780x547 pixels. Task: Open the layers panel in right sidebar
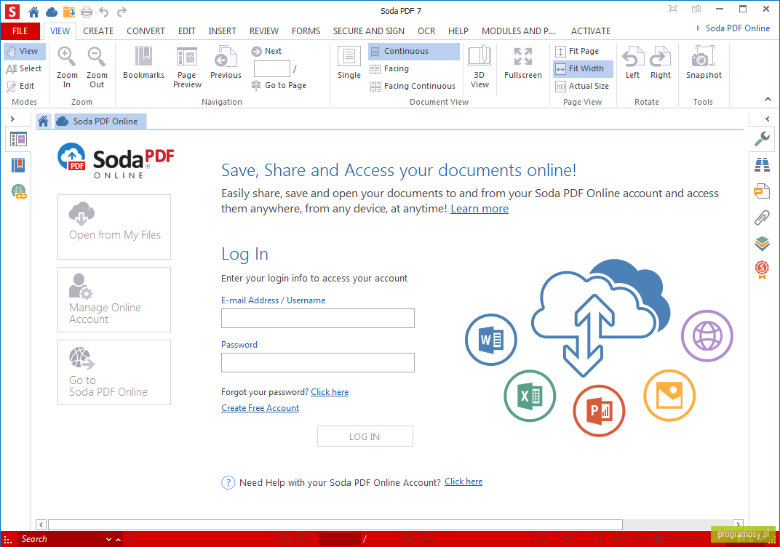pos(762,244)
